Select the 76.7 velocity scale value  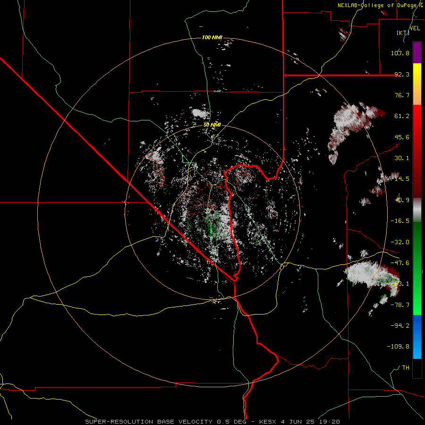tap(402, 95)
